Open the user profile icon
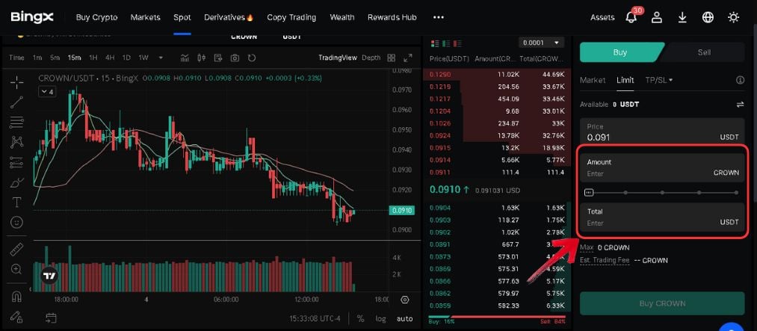The height and width of the screenshot is (331, 757). coord(656,17)
